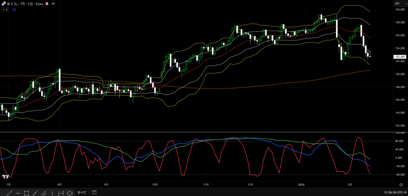Expand the collapsed indicators legend showing 3
The height and width of the screenshot is (196, 408).
[5, 10]
